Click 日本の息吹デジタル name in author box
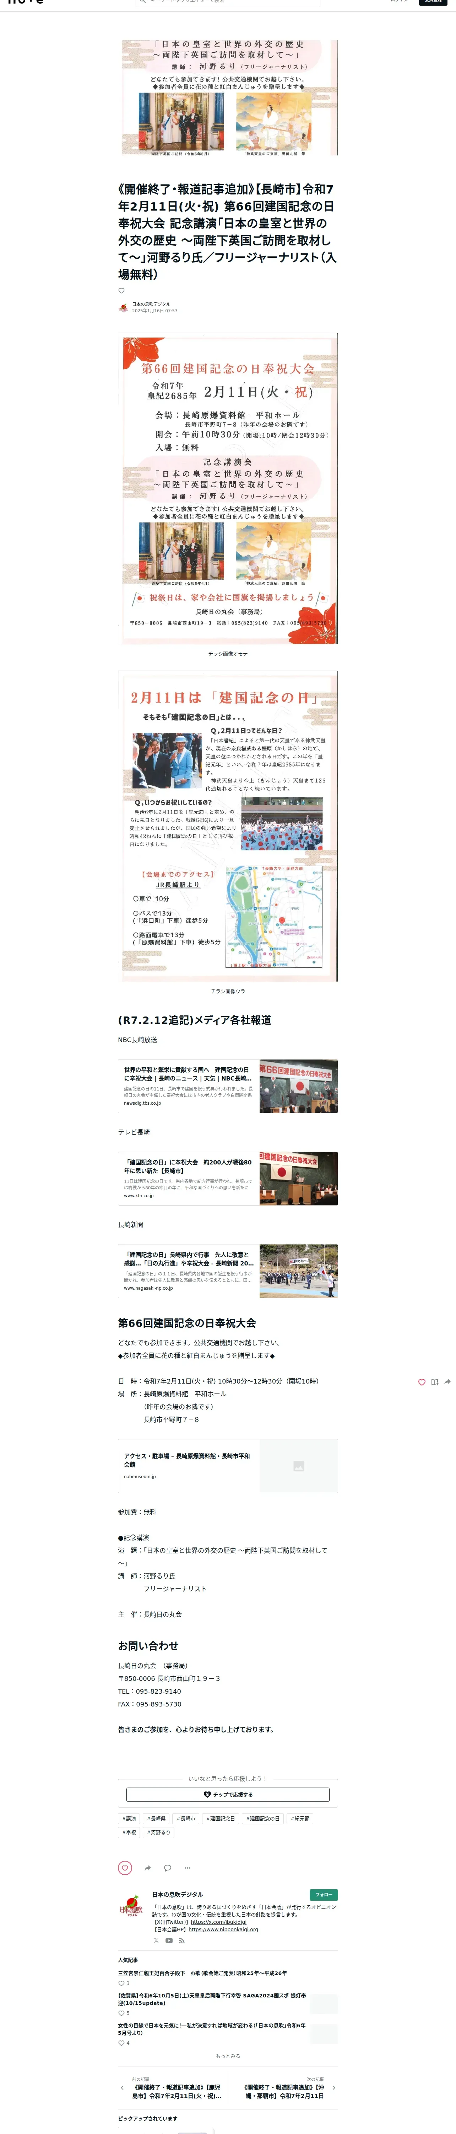Image resolution: width=456 pixels, height=2134 pixels. (177, 1895)
